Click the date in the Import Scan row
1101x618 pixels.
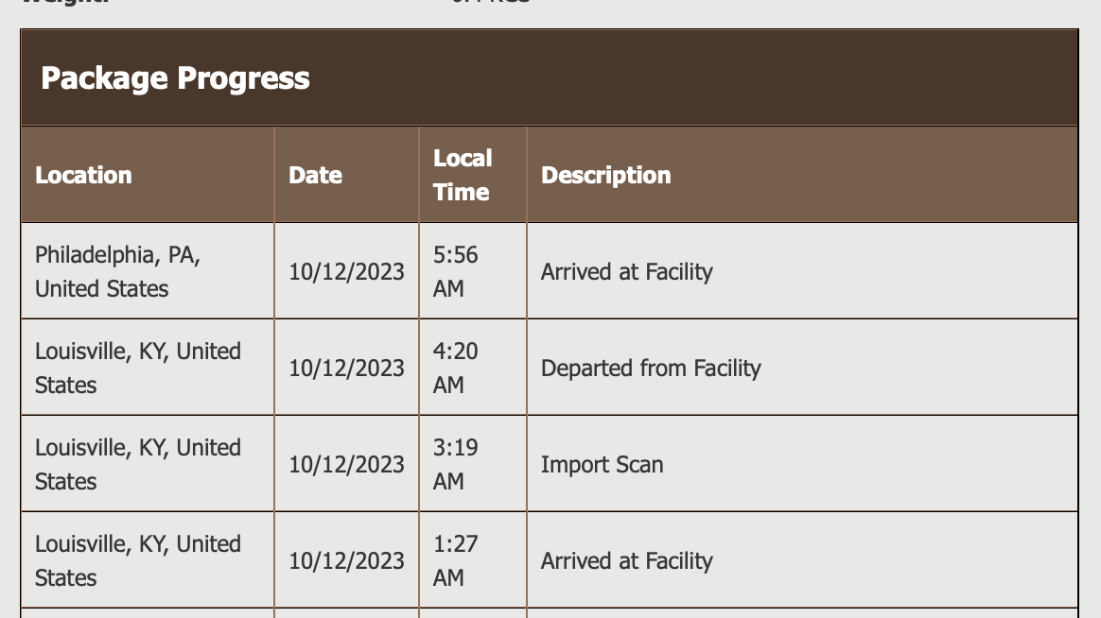(346, 465)
